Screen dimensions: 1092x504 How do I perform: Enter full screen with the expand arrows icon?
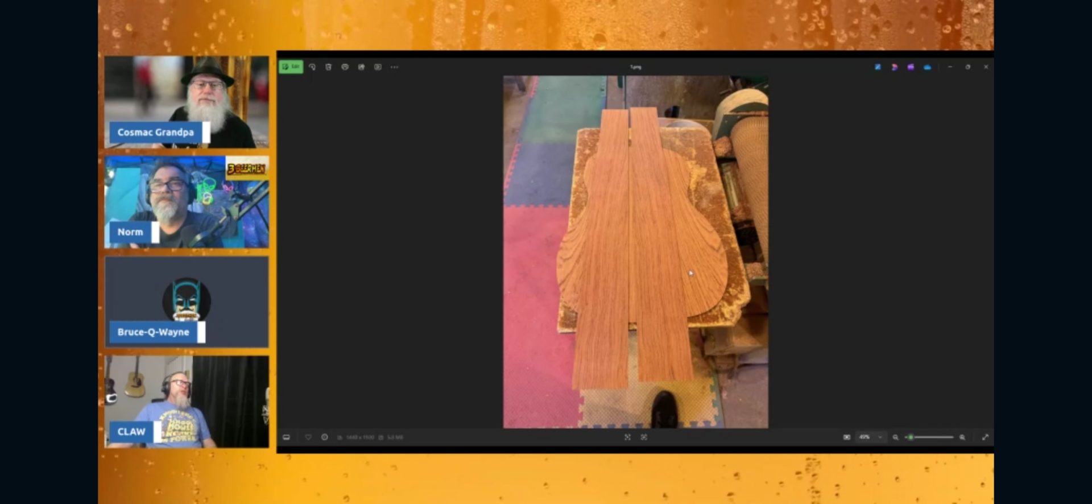tap(985, 437)
